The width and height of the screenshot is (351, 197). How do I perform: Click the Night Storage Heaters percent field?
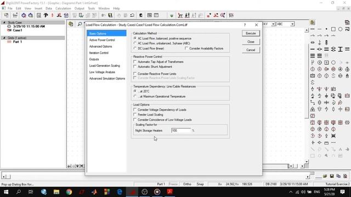[181, 130]
